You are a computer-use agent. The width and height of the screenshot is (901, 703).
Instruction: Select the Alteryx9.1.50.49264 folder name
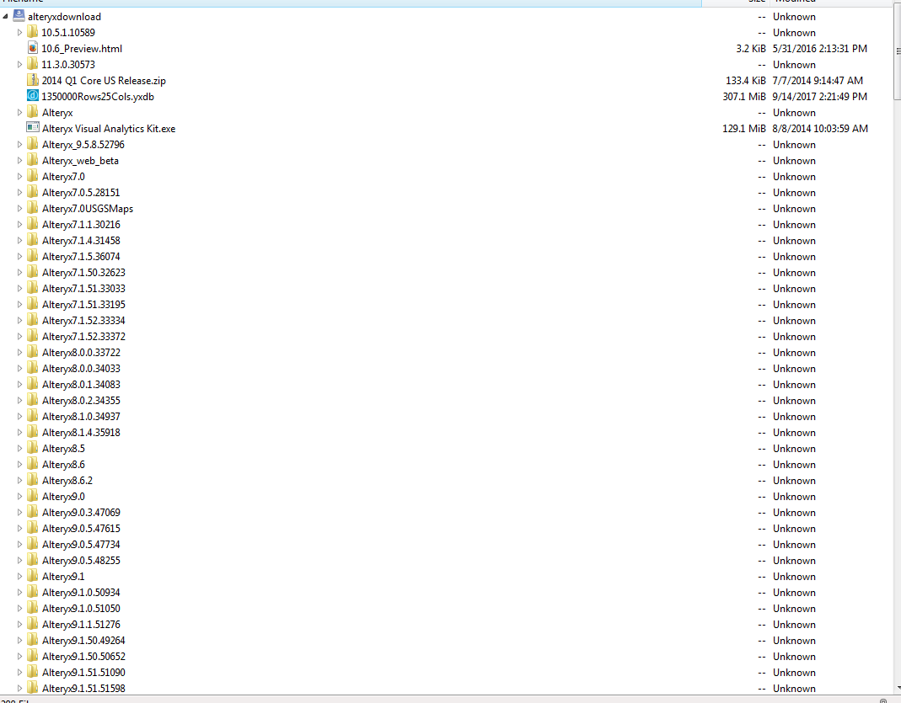coord(83,641)
